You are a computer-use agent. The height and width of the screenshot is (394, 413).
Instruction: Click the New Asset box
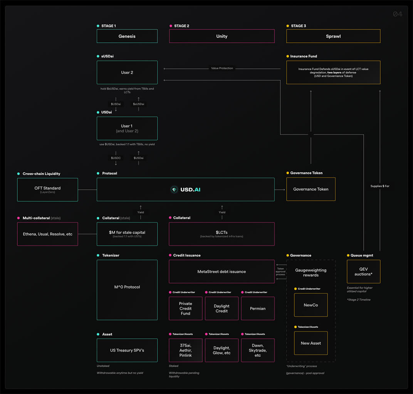pos(311,343)
